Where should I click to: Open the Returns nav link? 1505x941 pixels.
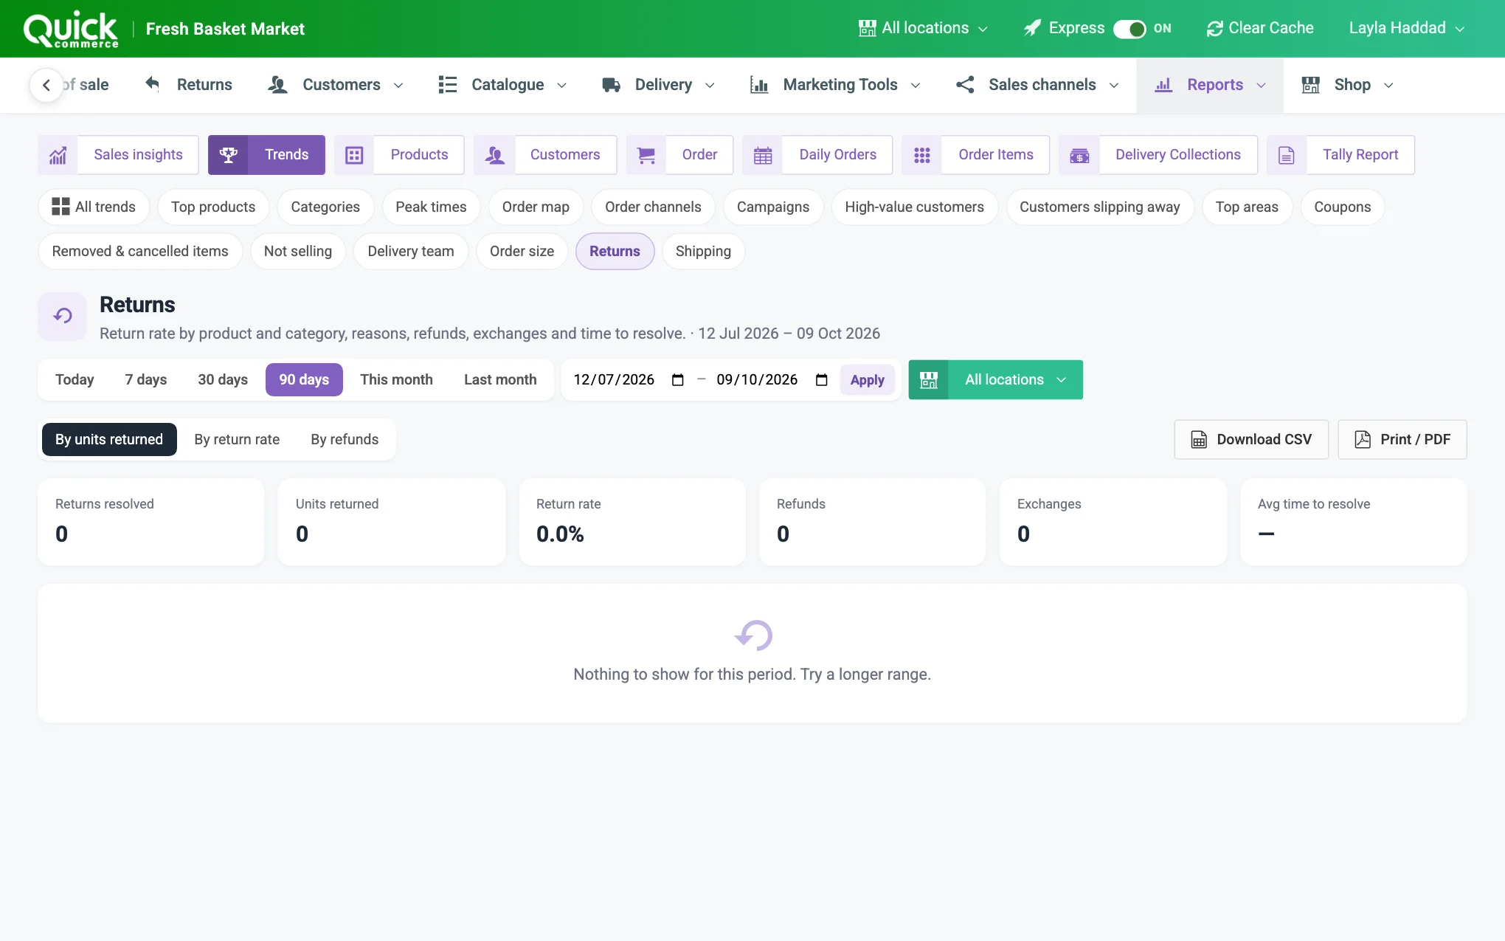pos(189,85)
